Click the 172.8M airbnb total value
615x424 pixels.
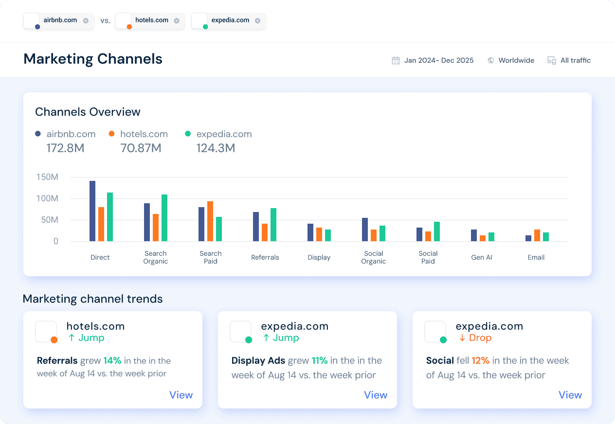pyautogui.click(x=65, y=148)
